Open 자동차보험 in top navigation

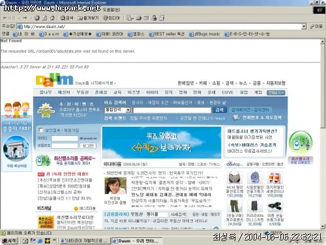[x=276, y=83]
